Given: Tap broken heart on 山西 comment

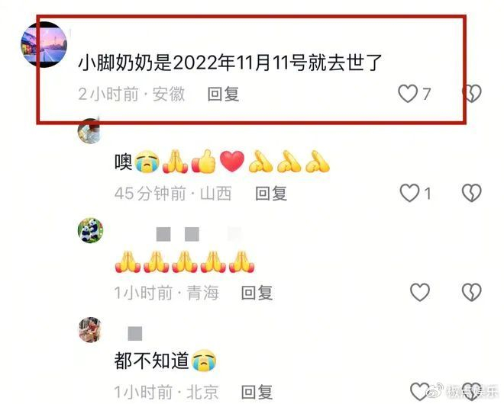Looking at the screenshot, I should [471, 193].
